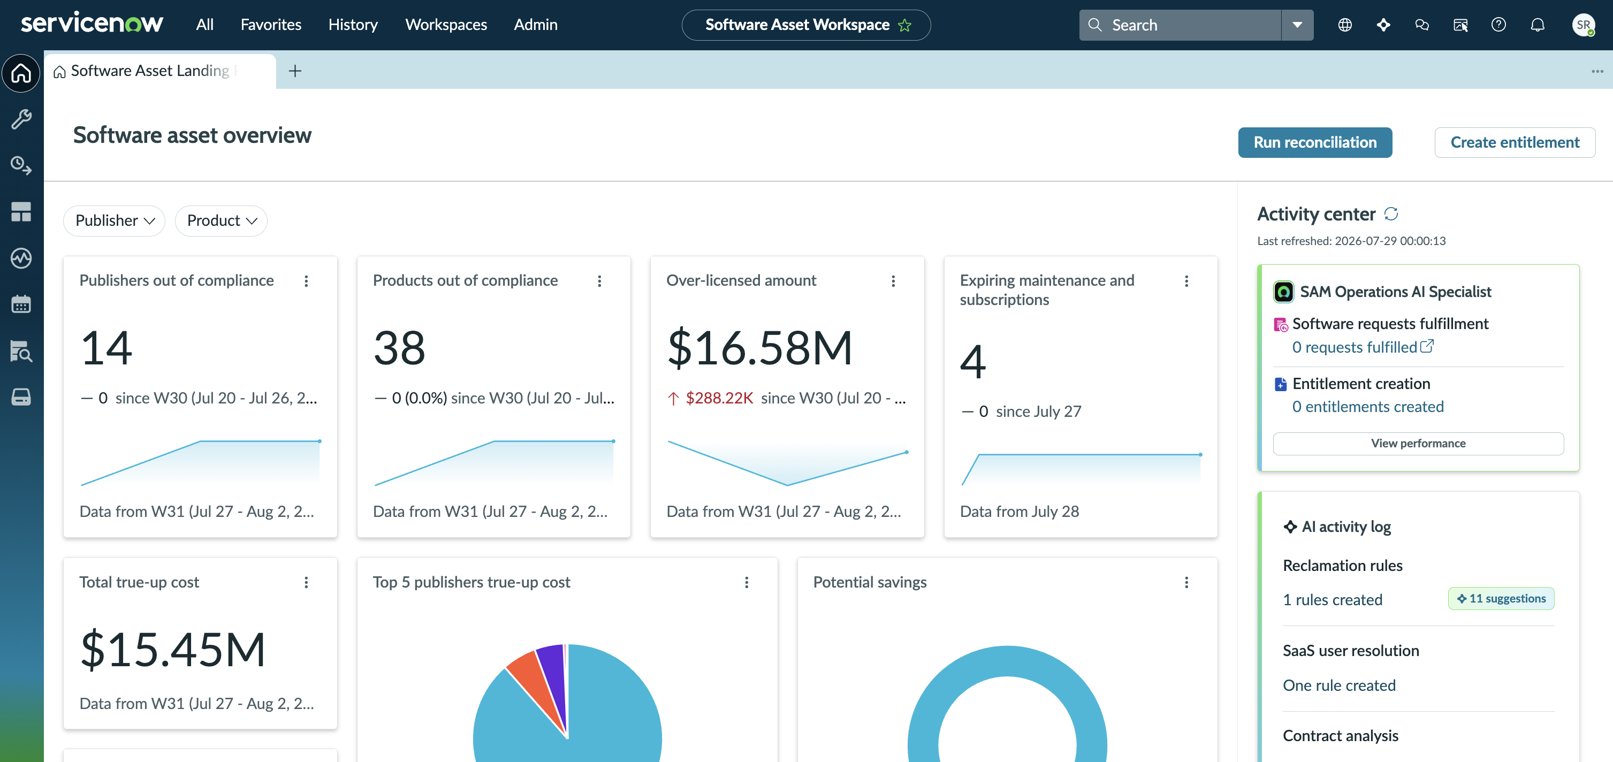The width and height of the screenshot is (1613, 762).
Task: Refresh the Activity center
Action: (1391, 214)
